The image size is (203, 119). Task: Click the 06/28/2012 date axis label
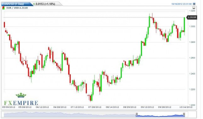(60, 107)
